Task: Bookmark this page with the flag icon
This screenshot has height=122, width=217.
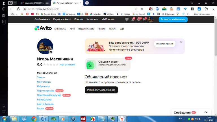Action: point(142,9)
